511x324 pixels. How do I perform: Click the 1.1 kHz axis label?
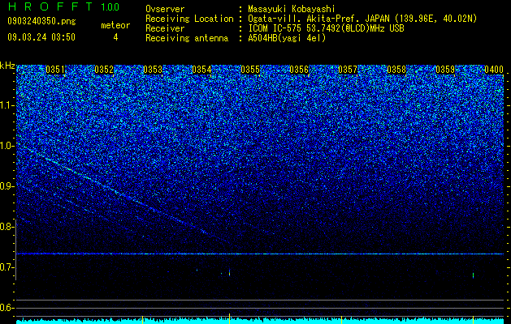7,105
